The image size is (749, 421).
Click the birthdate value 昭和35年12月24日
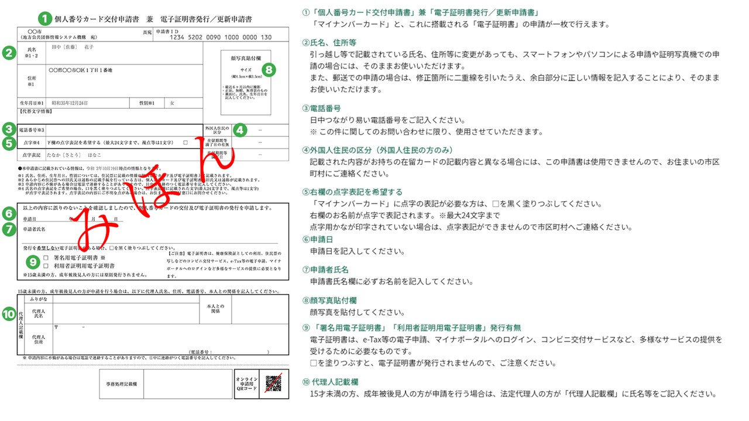tap(70, 103)
